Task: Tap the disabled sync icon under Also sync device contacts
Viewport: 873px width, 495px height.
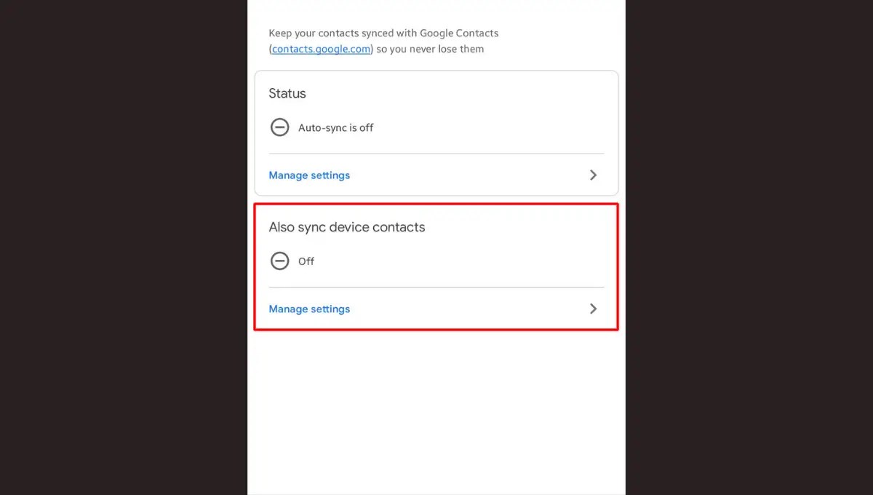Action: [x=280, y=261]
